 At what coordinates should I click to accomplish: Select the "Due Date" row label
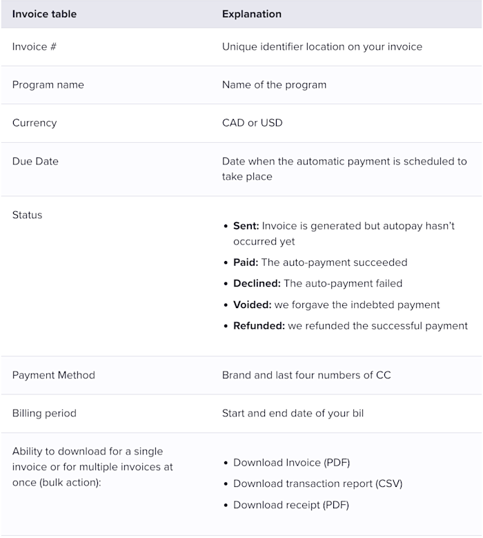coord(35,162)
